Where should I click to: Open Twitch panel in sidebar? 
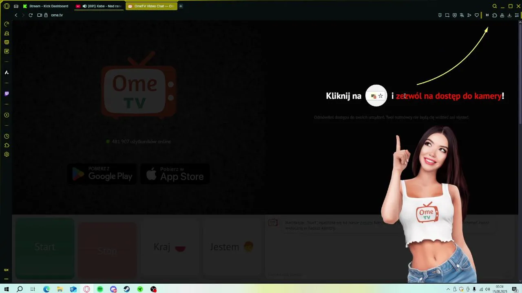[7, 94]
